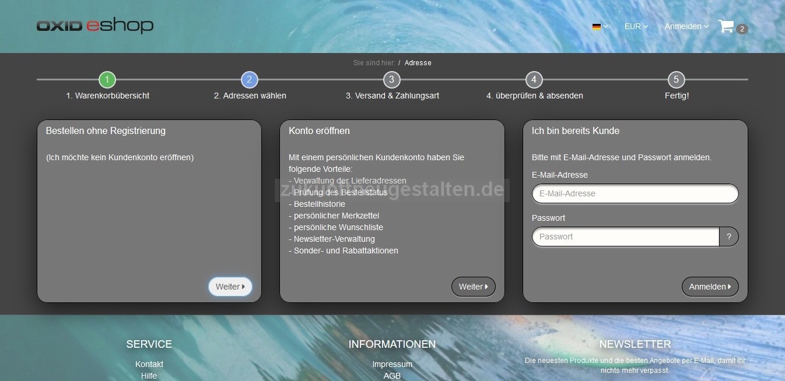
Task: Open the AGB footer link
Action: point(392,376)
